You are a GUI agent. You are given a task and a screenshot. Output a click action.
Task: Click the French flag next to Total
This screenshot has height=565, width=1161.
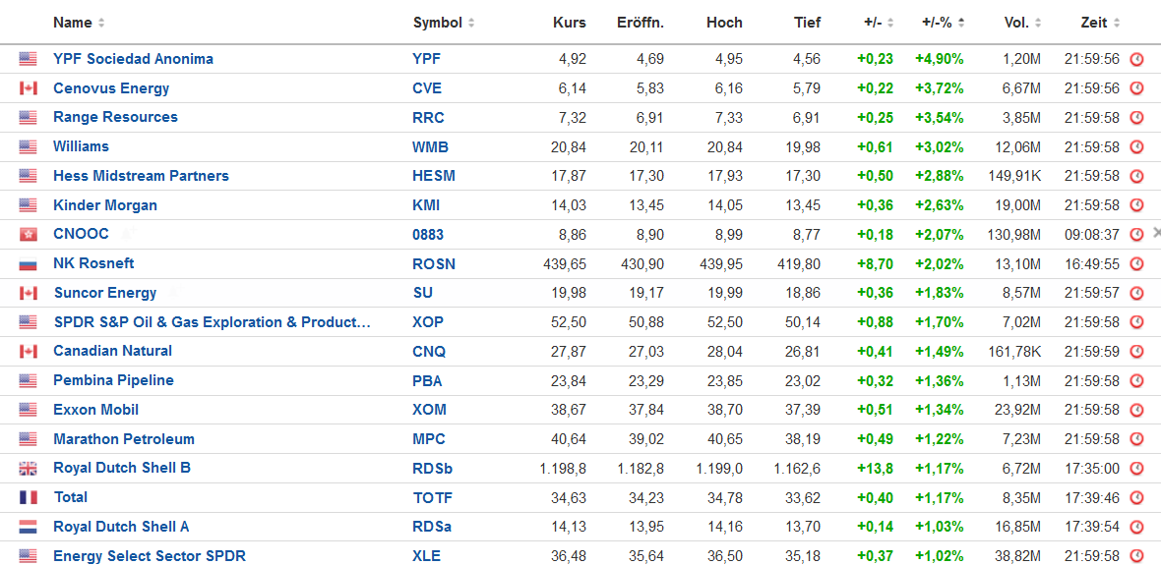pyautogui.click(x=28, y=497)
